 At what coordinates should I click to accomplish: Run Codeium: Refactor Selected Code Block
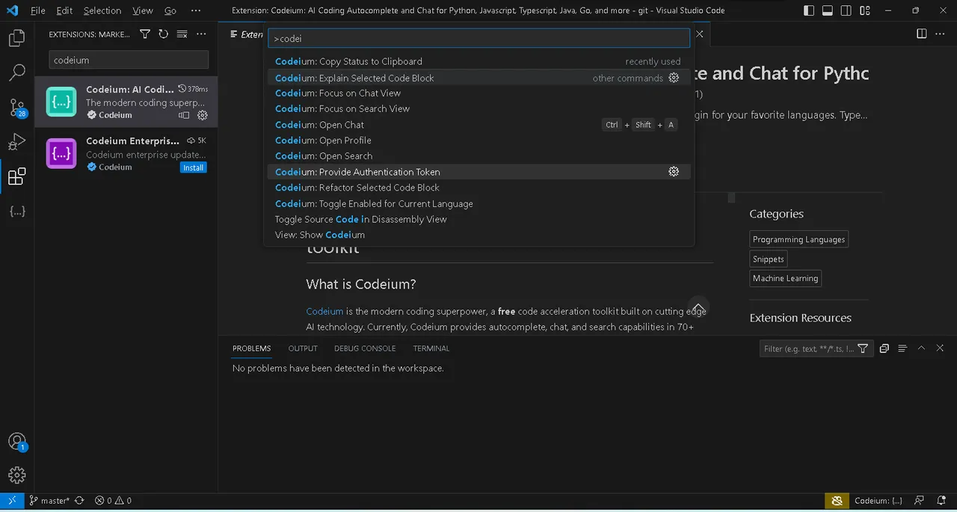pyautogui.click(x=478, y=188)
